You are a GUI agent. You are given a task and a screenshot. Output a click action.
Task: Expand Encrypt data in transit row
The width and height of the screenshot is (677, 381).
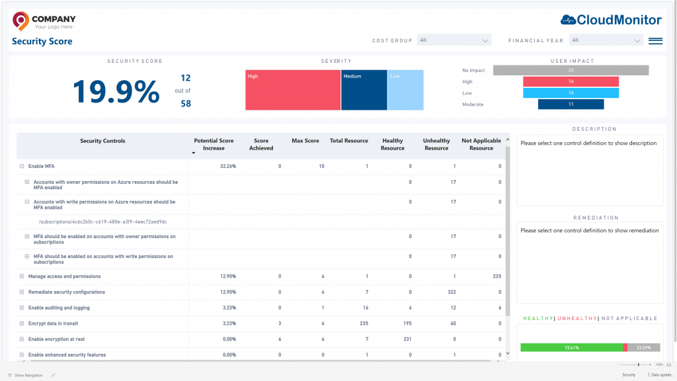click(22, 323)
